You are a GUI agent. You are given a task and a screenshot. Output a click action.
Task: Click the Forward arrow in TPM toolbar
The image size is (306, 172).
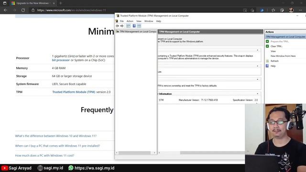click(122, 26)
